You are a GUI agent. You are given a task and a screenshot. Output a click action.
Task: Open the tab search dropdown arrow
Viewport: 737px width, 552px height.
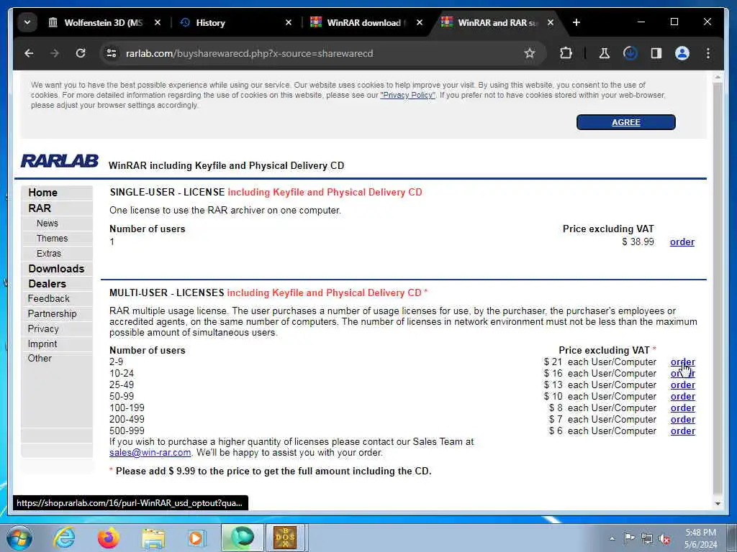(27, 22)
